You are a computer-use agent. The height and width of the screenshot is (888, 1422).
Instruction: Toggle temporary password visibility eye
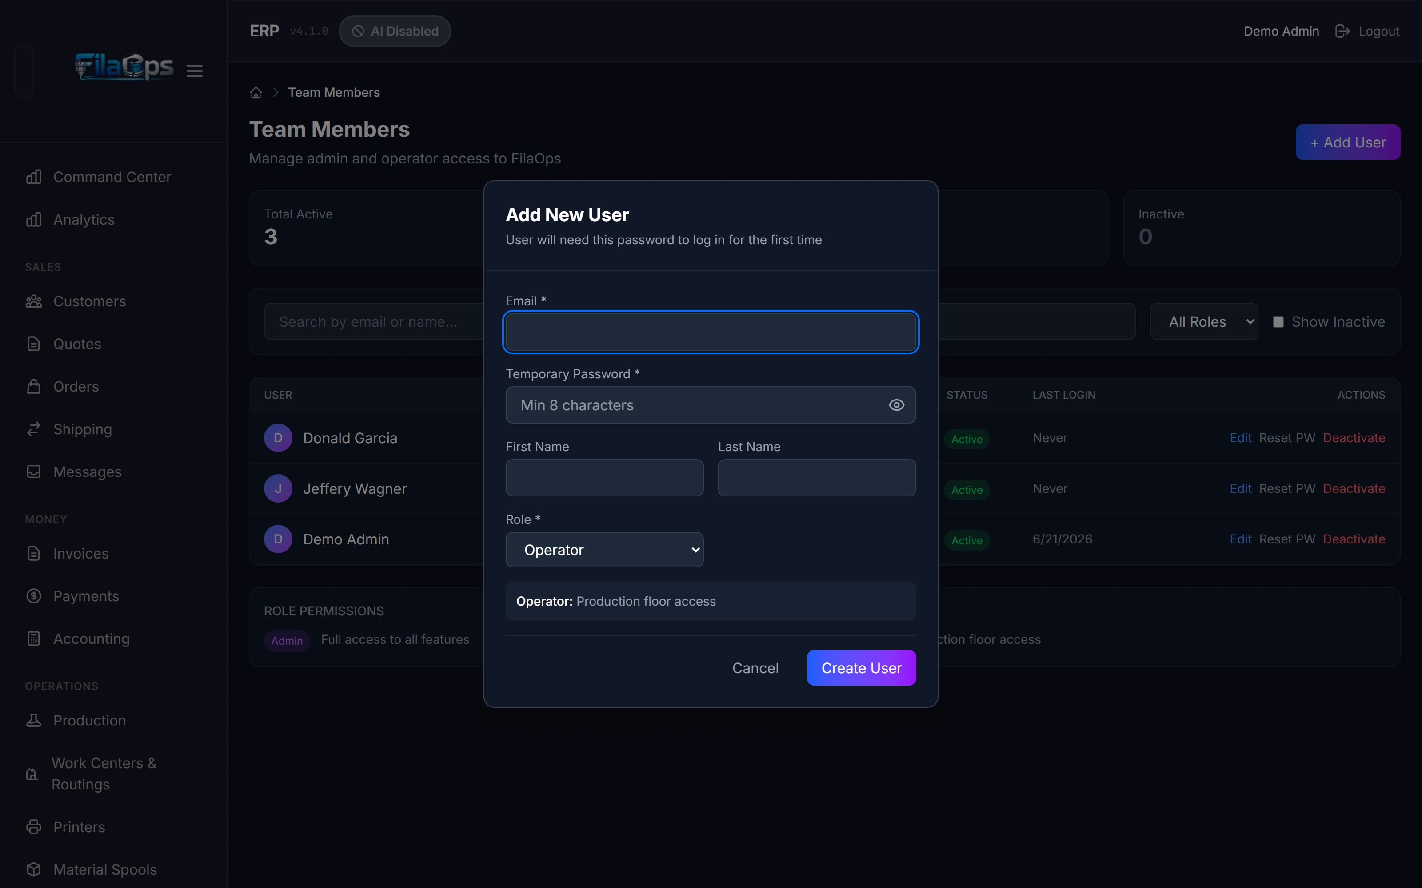tap(896, 405)
